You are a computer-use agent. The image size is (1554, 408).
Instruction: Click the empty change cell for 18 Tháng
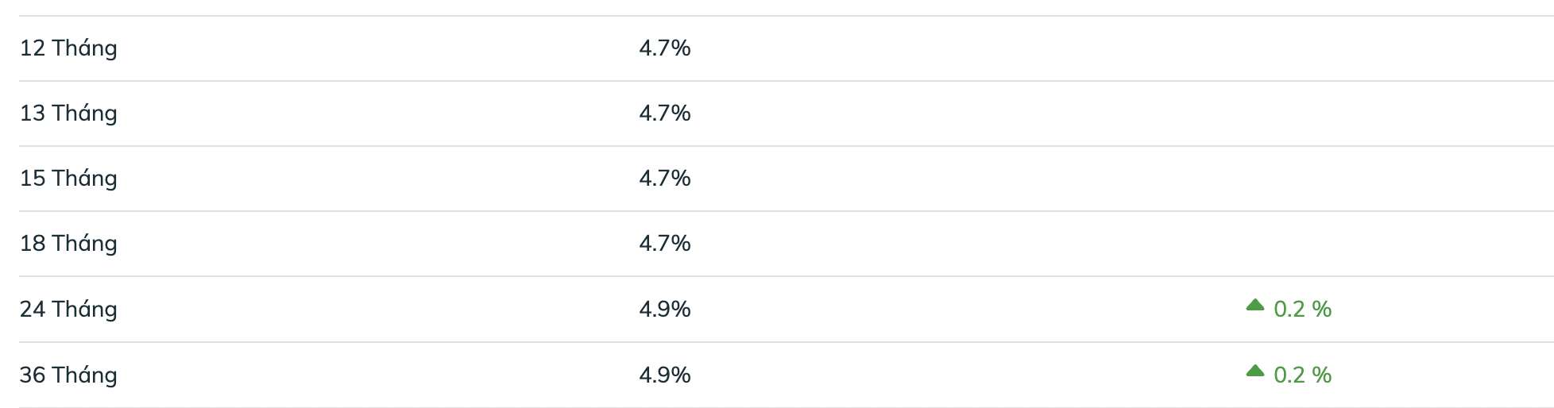[1287, 244]
